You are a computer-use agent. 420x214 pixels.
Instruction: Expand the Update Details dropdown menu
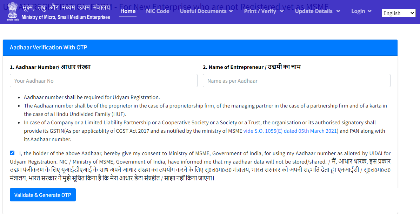point(318,11)
